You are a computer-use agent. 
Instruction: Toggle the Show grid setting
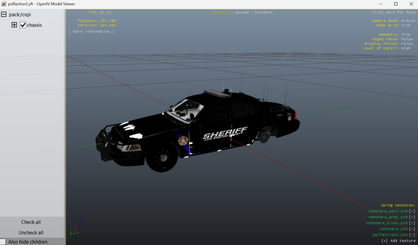click(393, 25)
